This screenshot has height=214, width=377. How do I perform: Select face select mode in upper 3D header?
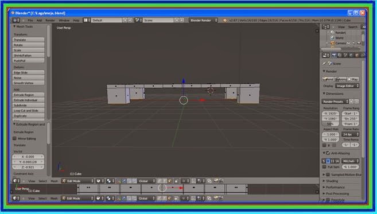[170, 181]
